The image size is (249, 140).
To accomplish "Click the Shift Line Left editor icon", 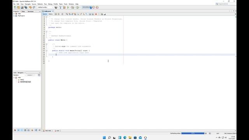I will (90, 14).
